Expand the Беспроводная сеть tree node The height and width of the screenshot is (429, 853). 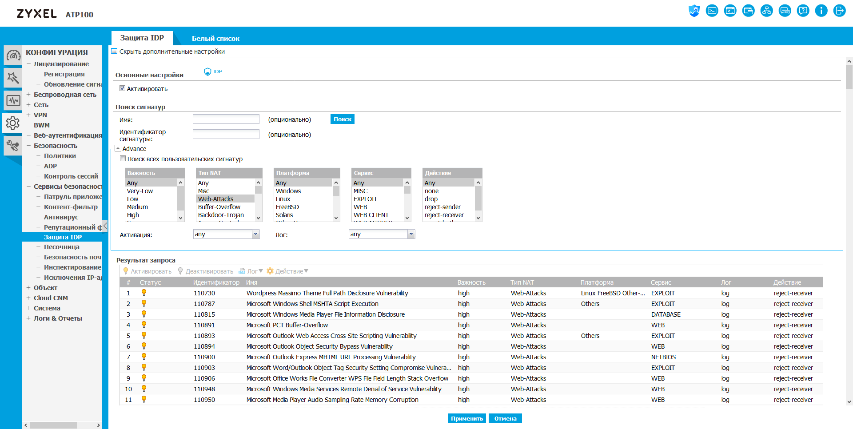click(28, 95)
